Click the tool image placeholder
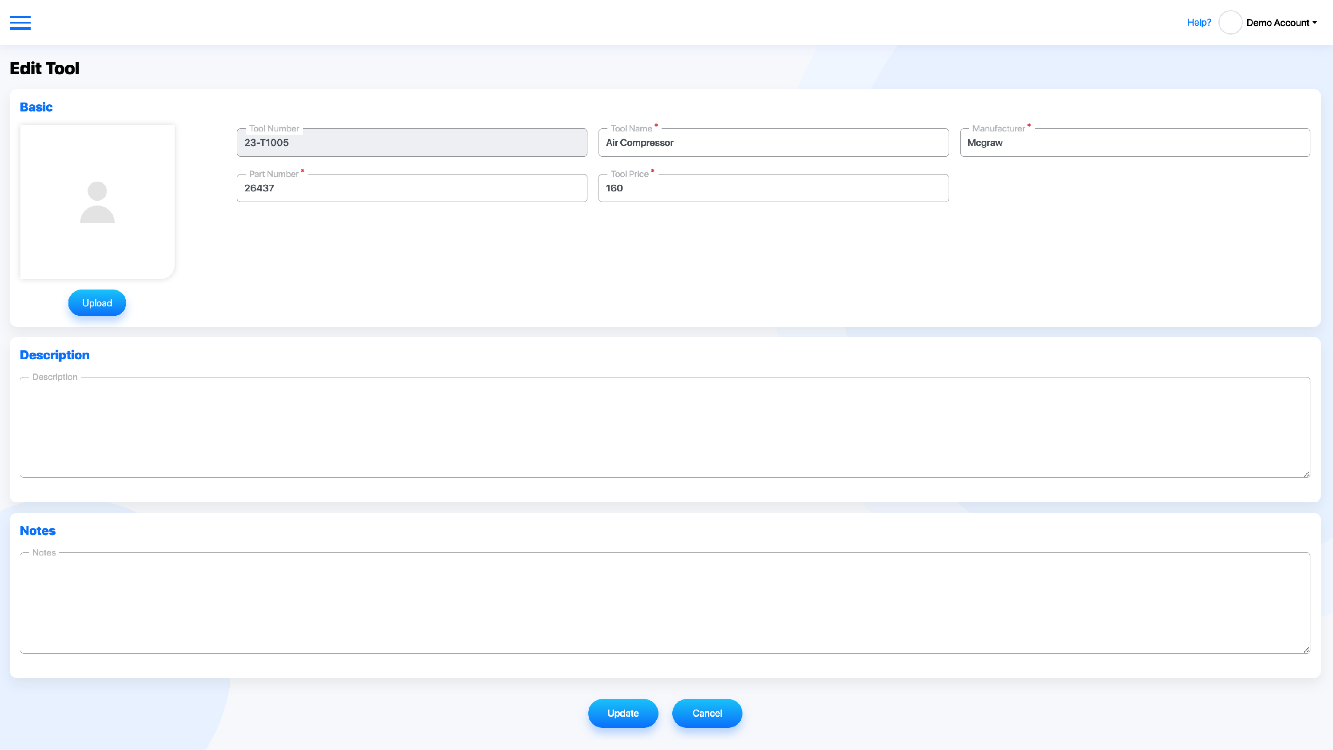This screenshot has height=750, width=1333. [97, 202]
